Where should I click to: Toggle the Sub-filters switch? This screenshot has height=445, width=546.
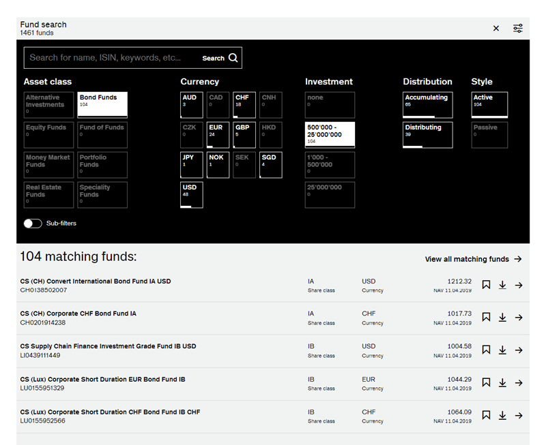pos(32,224)
